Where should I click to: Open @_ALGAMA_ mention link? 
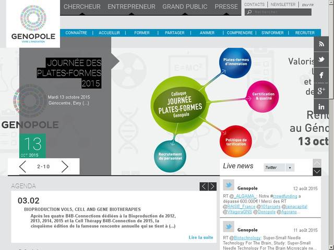(x=245, y=196)
